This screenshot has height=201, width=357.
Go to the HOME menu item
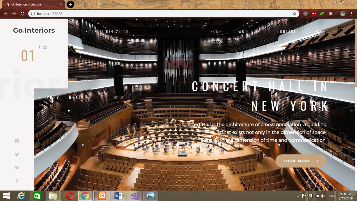pos(216,32)
